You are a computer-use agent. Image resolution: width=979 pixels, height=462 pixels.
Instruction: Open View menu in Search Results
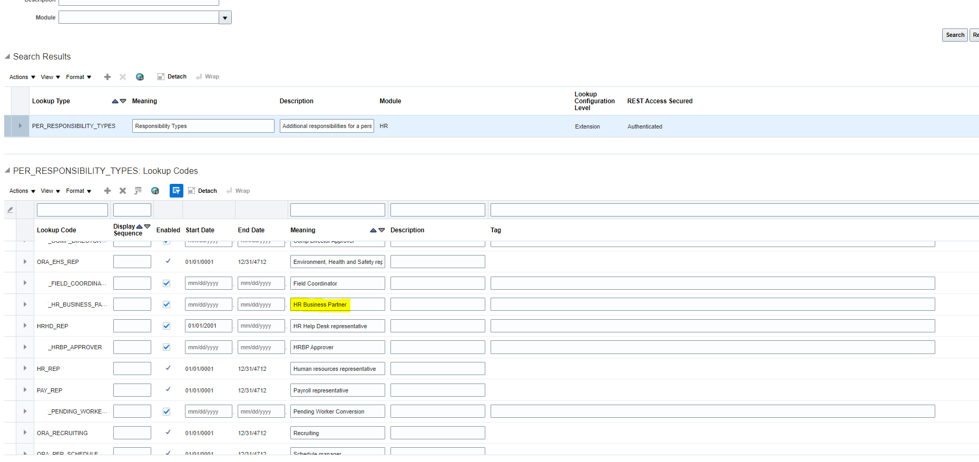click(51, 77)
